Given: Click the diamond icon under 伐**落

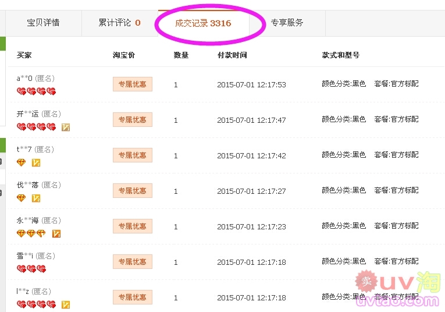Looking at the screenshot, I should pos(22,198).
